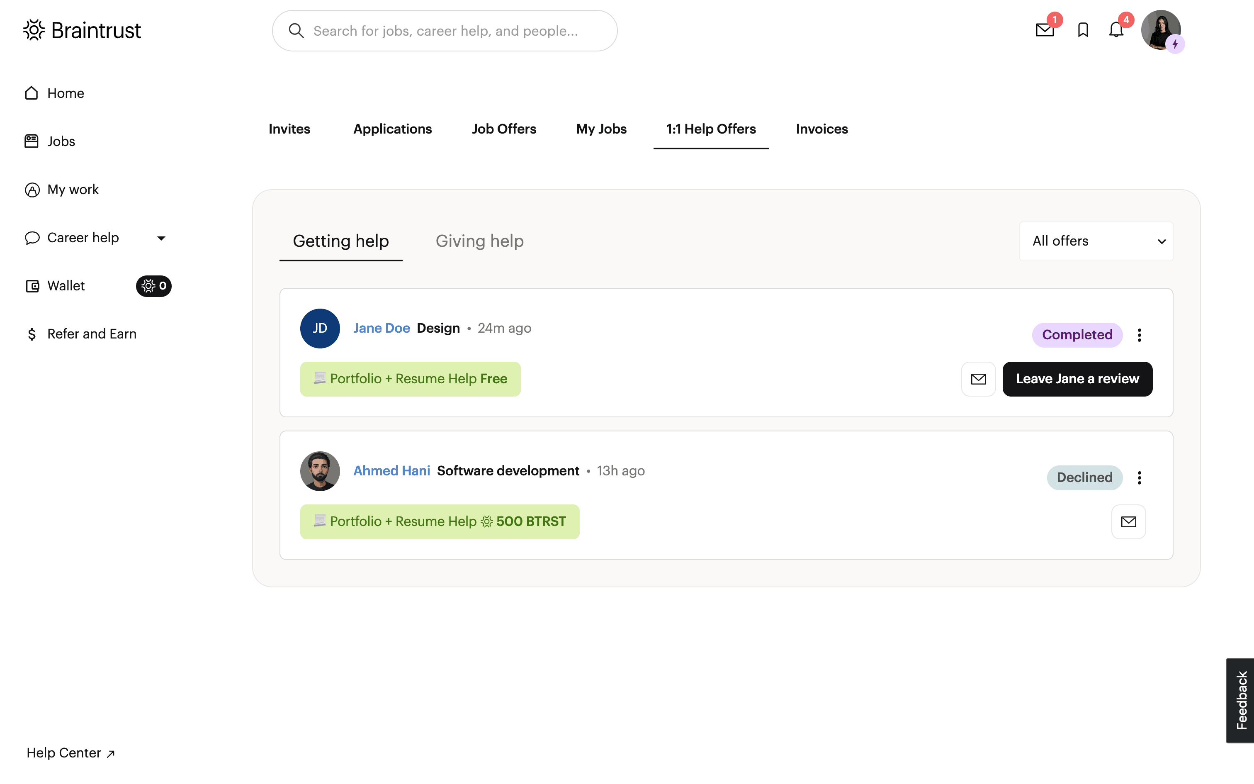Click the Braintrust logo
1254x784 pixels.
(83, 31)
